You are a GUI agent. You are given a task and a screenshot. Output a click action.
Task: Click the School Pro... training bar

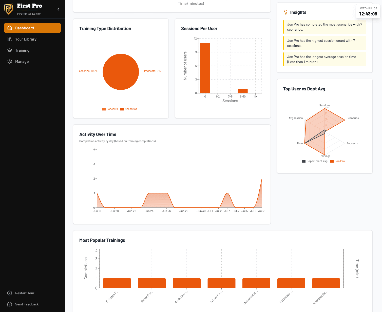pyautogui.click(x=221, y=283)
